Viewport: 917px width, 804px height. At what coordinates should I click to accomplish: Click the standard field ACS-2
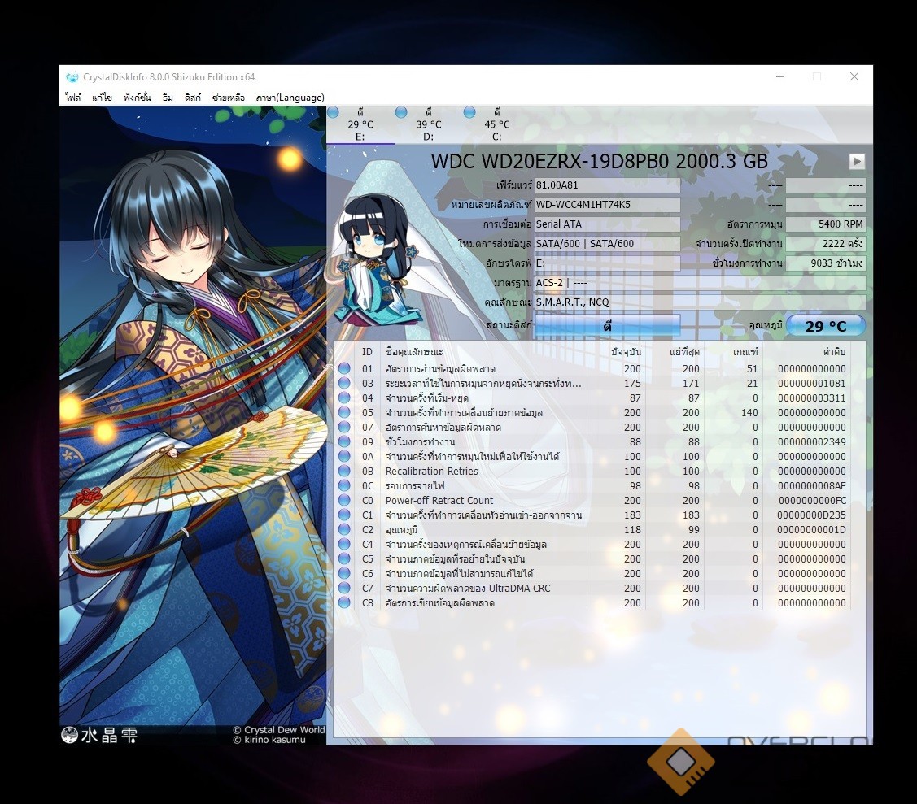point(700,283)
